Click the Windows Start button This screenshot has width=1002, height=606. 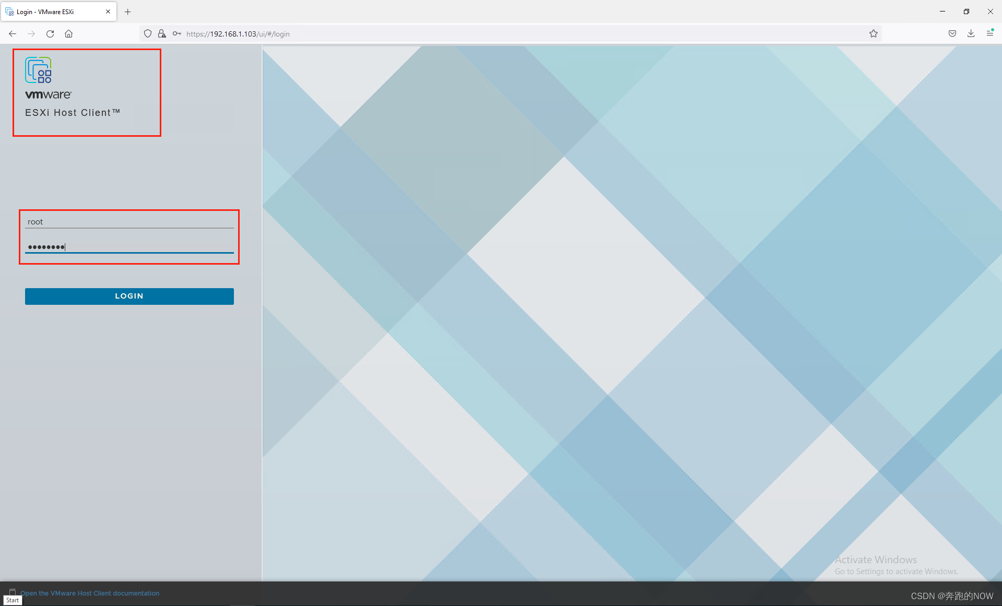[13, 600]
